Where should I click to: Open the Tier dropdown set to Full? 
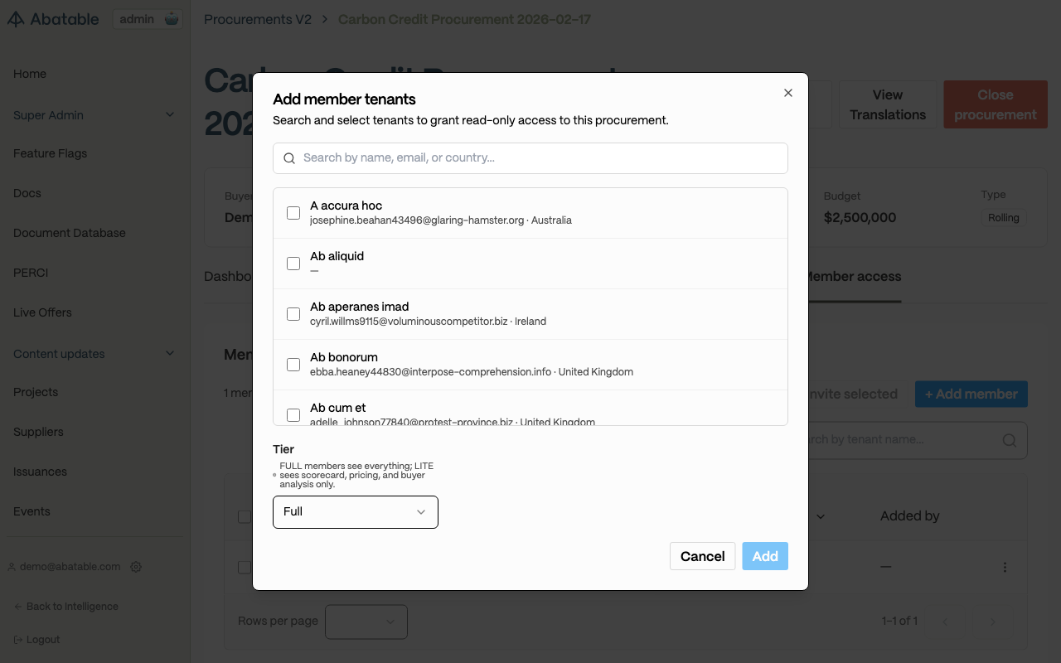[x=356, y=512]
